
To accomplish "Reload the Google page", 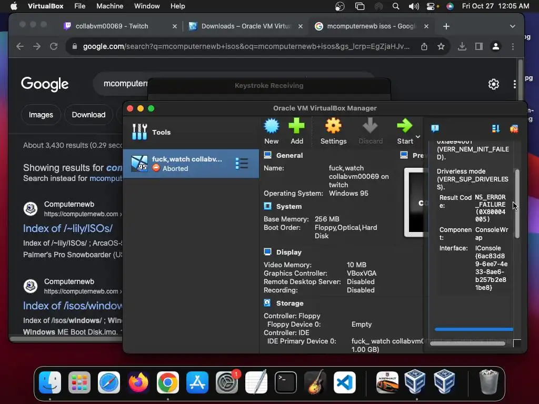I will [54, 46].
